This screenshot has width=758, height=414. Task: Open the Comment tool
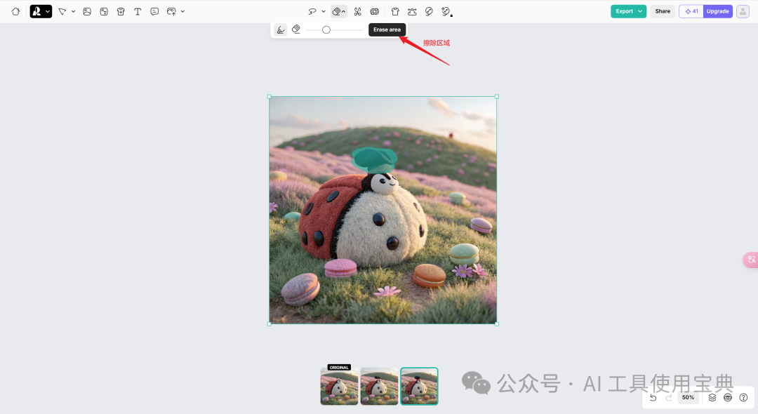click(154, 11)
